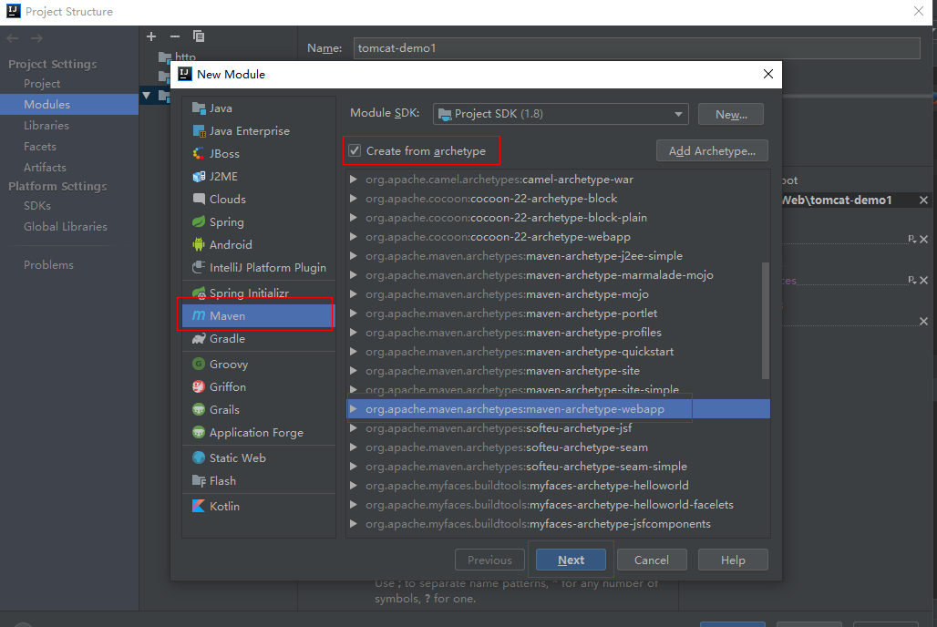Screen dimensions: 937x627
Task: Select Artifacts in the settings sidebar
Action: [45, 168]
